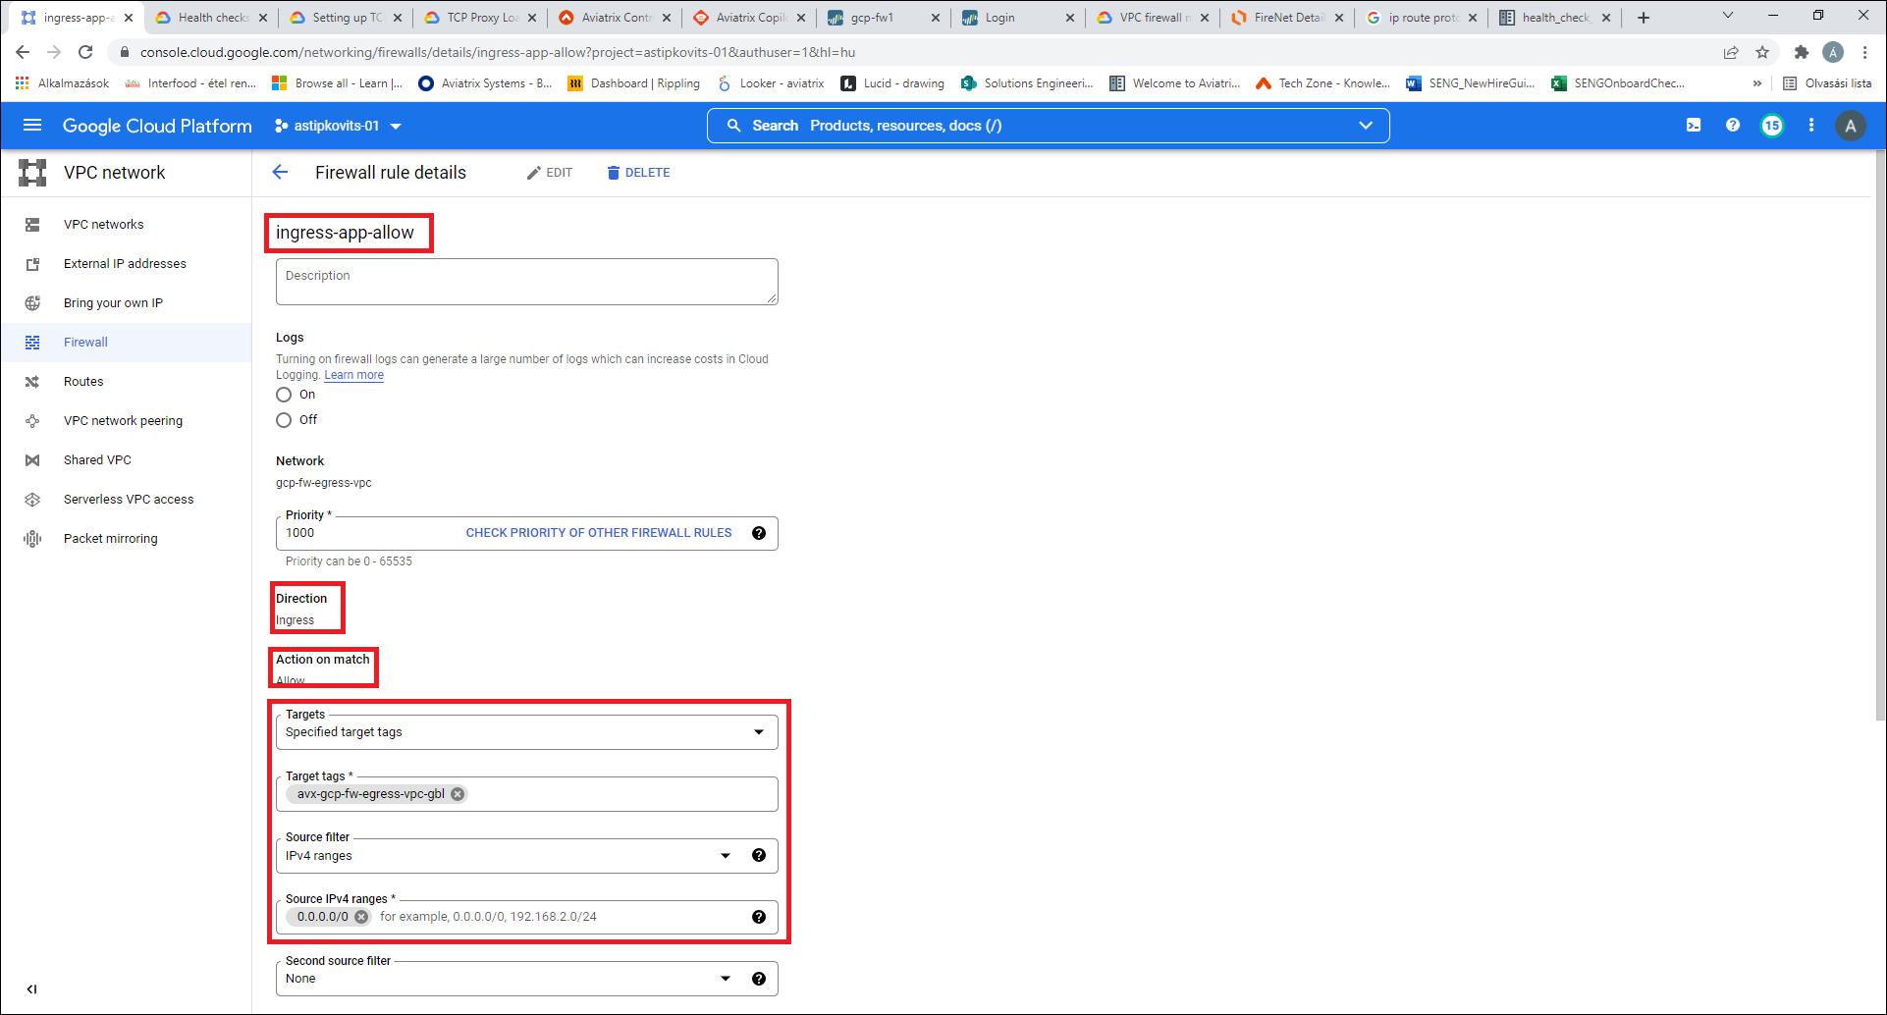Click help icon beside Source filter
Image resolution: width=1887 pixels, height=1015 pixels.
click(x=758, y=855)
